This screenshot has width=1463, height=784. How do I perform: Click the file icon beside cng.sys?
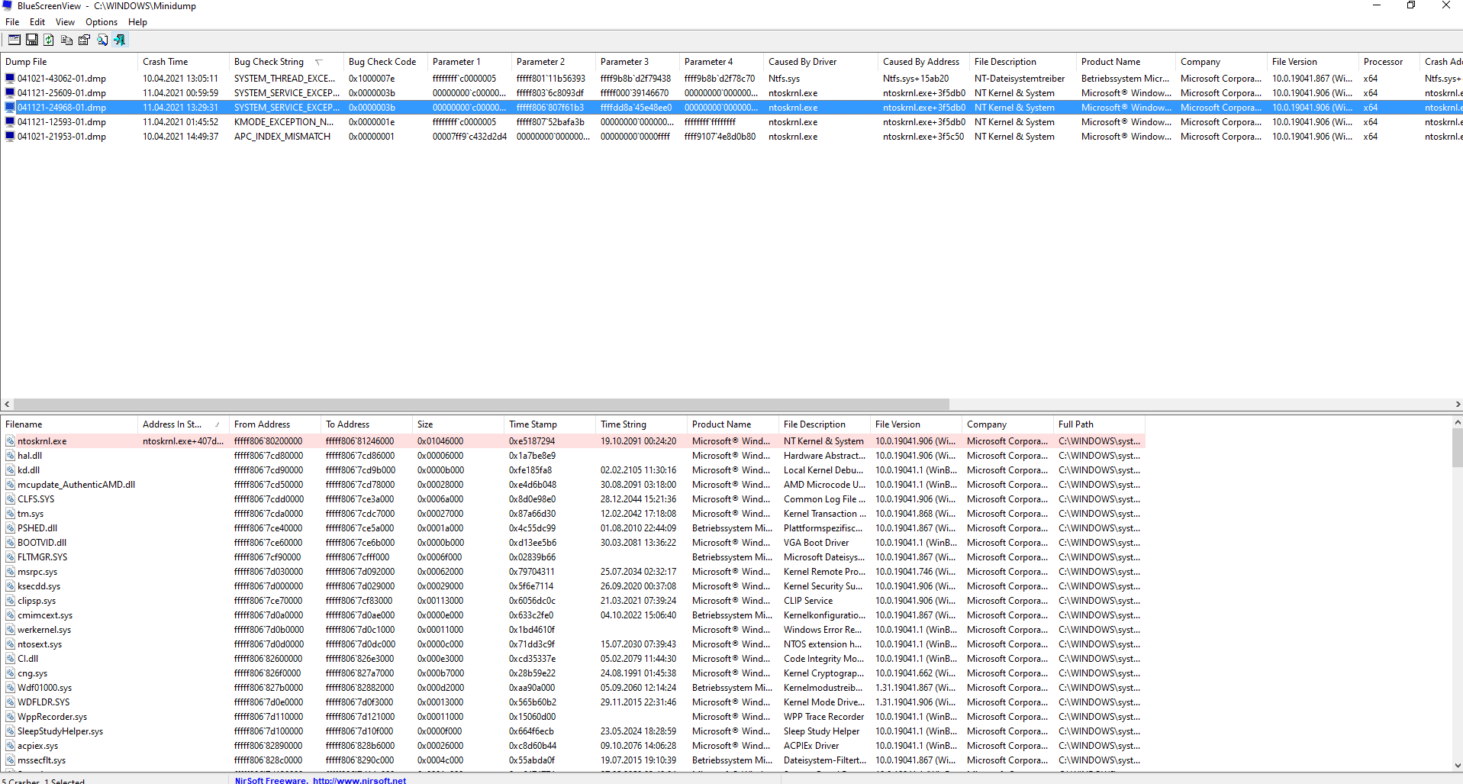(10, 673)
